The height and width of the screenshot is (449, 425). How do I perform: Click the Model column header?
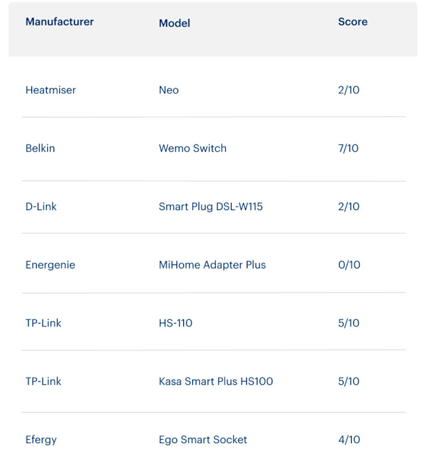pyautogui.click(x=174, y=23)
